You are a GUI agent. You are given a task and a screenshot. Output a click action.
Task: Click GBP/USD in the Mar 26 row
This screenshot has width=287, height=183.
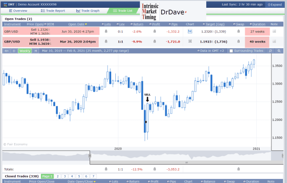[12, 42]
